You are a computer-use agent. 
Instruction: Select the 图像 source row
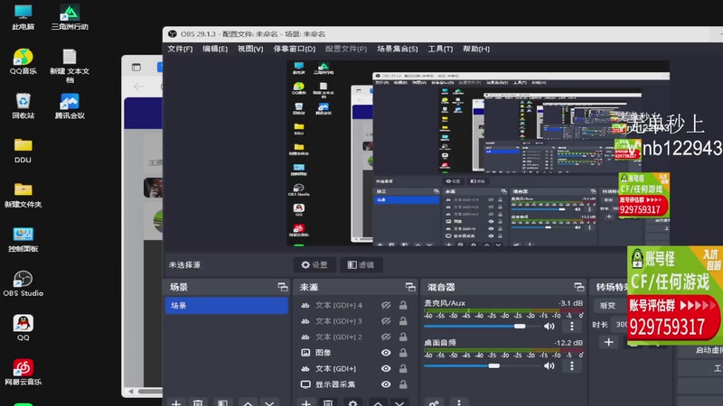[355, 353]
